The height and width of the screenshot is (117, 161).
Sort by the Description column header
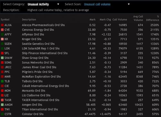tap(29, 20)
